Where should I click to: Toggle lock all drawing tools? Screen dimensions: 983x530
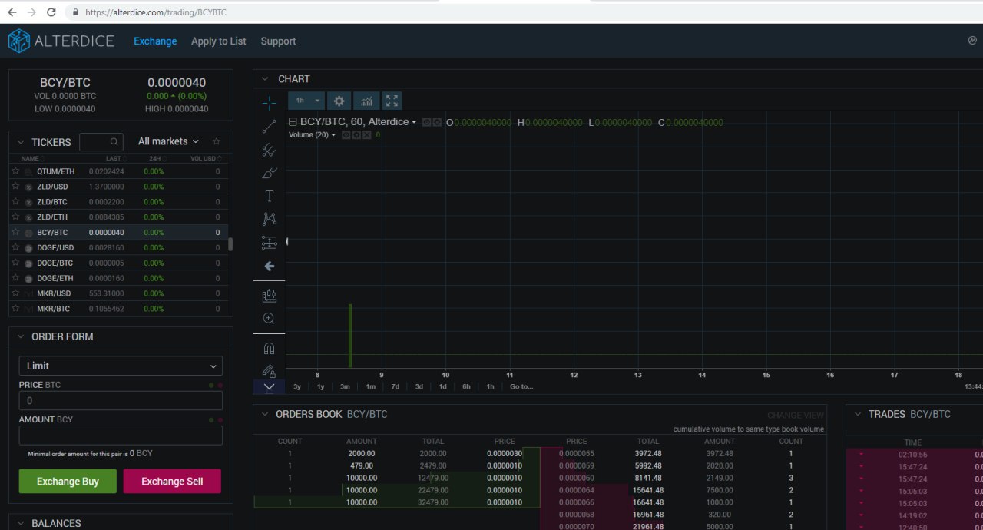[x=269, y=371]
